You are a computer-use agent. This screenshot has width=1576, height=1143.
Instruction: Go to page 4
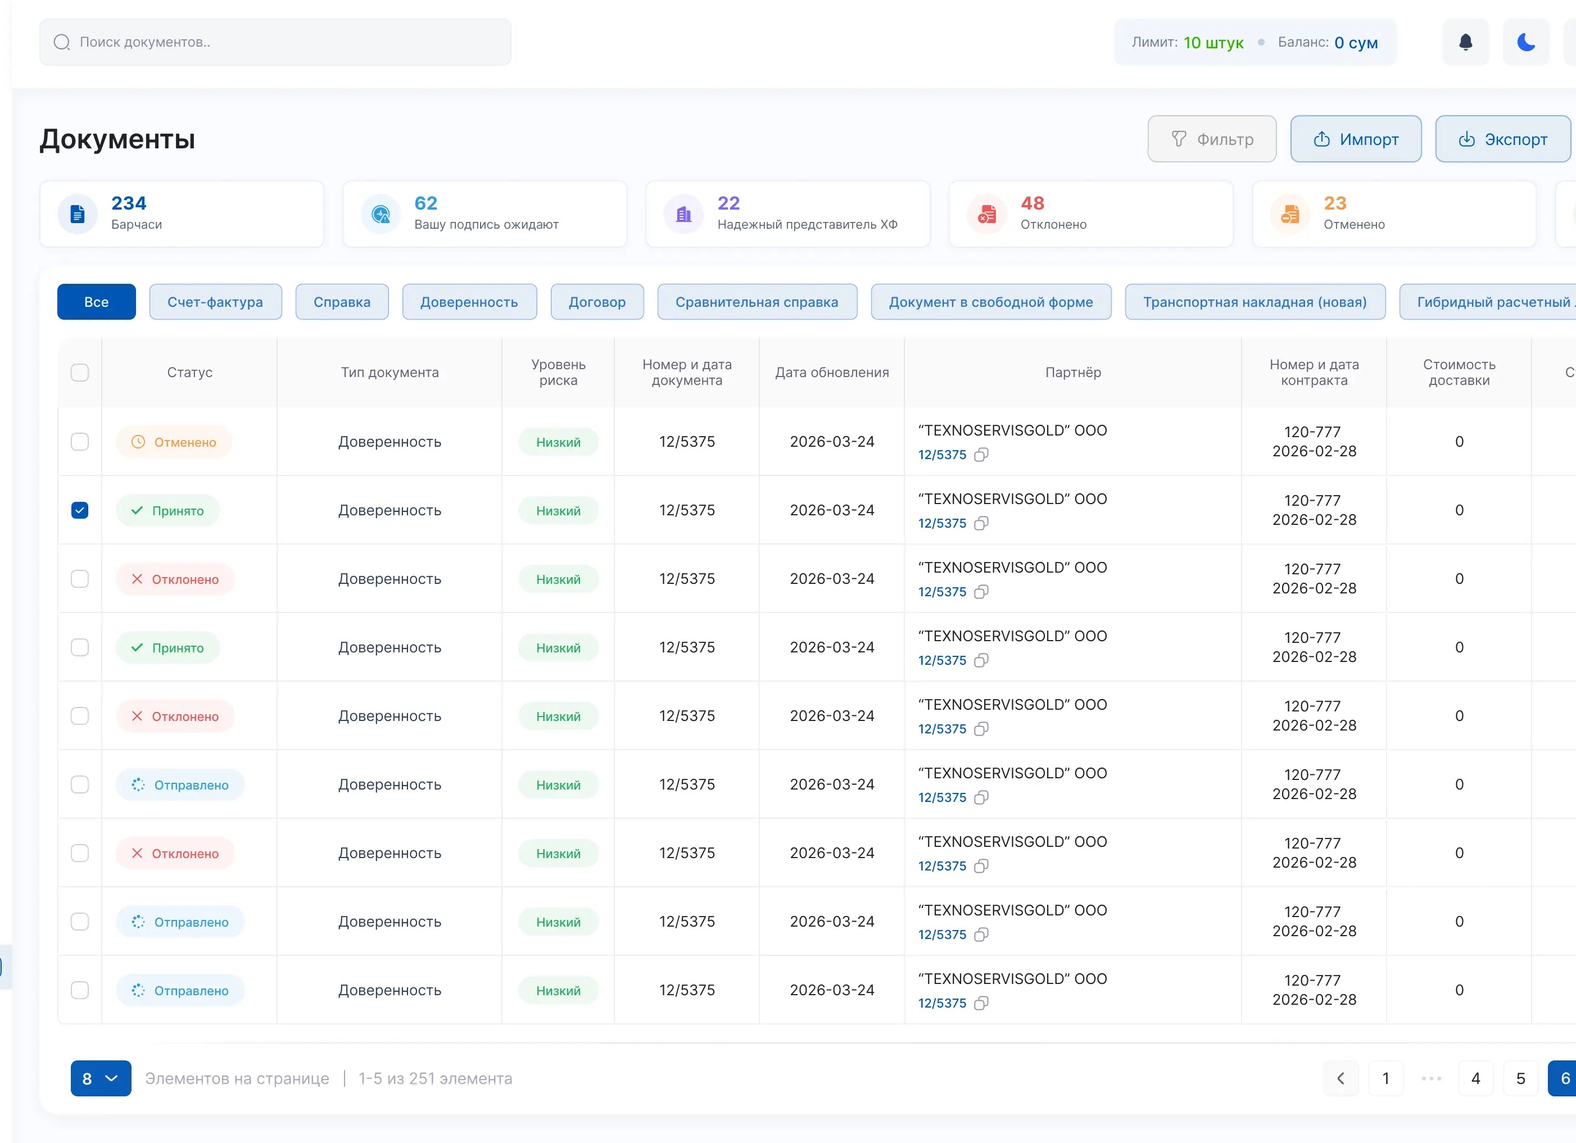click(1475, 1078)
